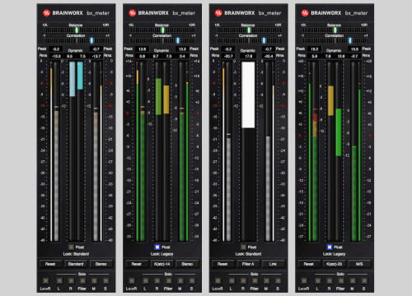Solo R channel in the Standard-mode meter
Image resolution: width=412 pixels, height=296 pixels.
pyautogui.click(x=71, y=280)
